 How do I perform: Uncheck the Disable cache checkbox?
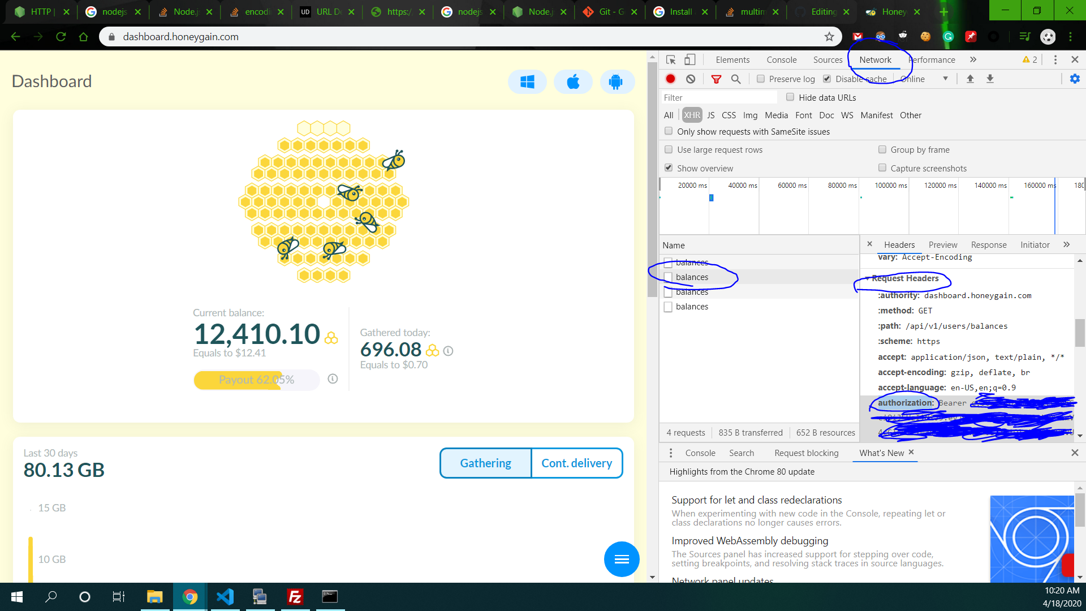pos(827,79)
